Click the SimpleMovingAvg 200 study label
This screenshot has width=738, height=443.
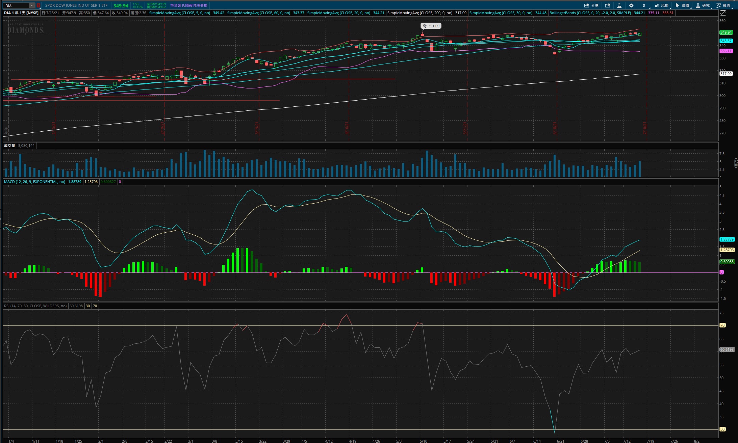(419, 13)
